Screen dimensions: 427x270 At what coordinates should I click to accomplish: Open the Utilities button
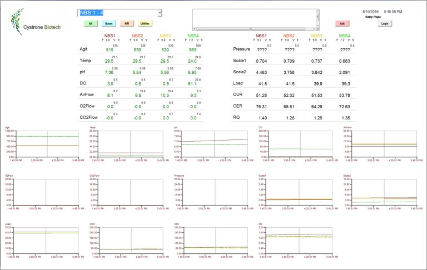[145, 24]
